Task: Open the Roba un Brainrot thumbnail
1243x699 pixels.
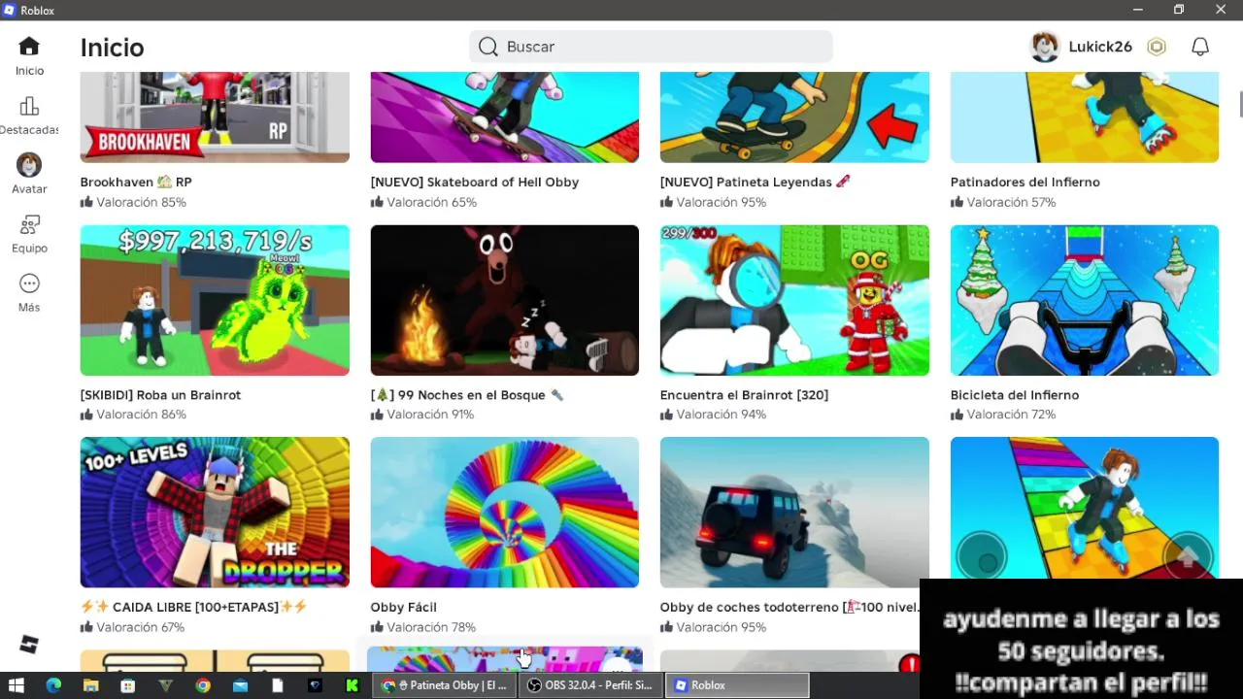Action: [x=215, y=300]
